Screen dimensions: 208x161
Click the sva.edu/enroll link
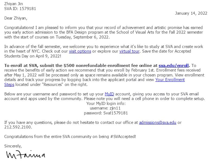point(174,65)
